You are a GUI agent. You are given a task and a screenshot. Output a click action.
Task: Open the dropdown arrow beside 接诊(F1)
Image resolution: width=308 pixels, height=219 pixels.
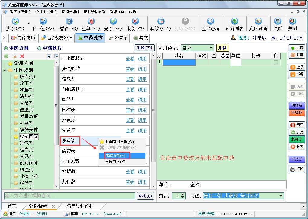coord(28,24)
